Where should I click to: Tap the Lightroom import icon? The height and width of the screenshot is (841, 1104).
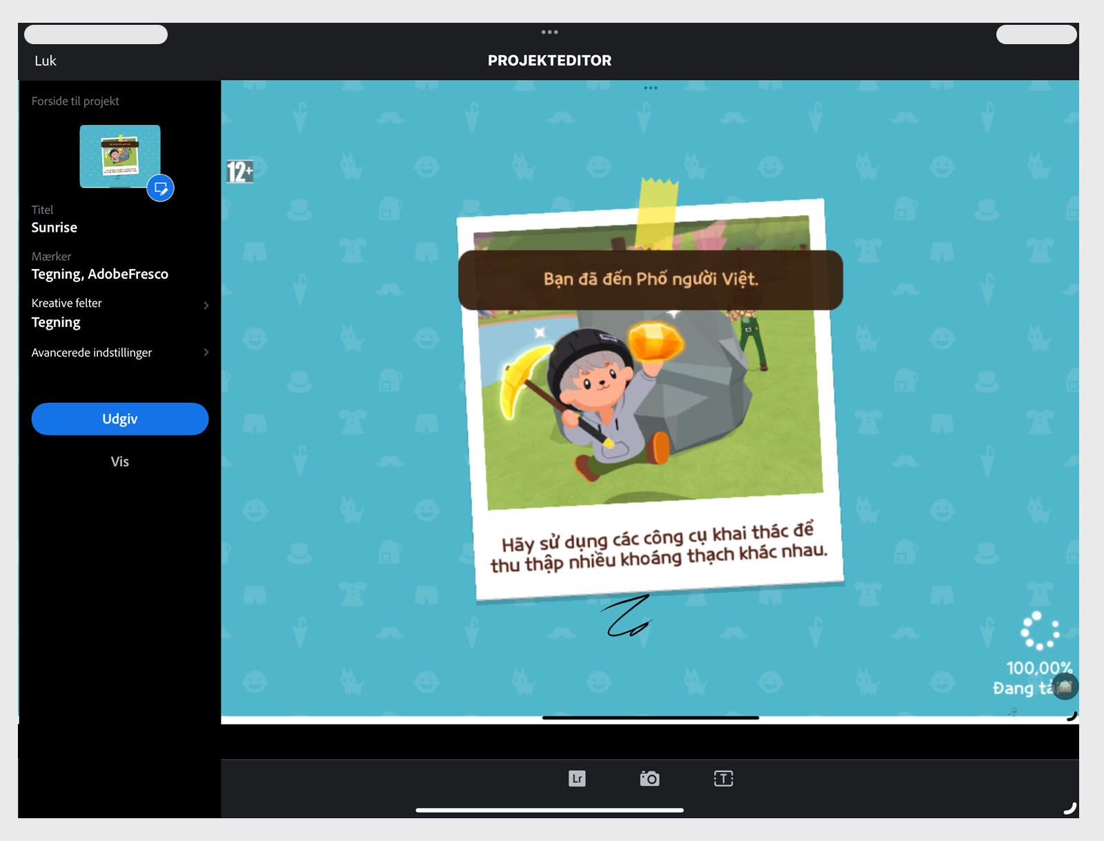pos(577,778)
